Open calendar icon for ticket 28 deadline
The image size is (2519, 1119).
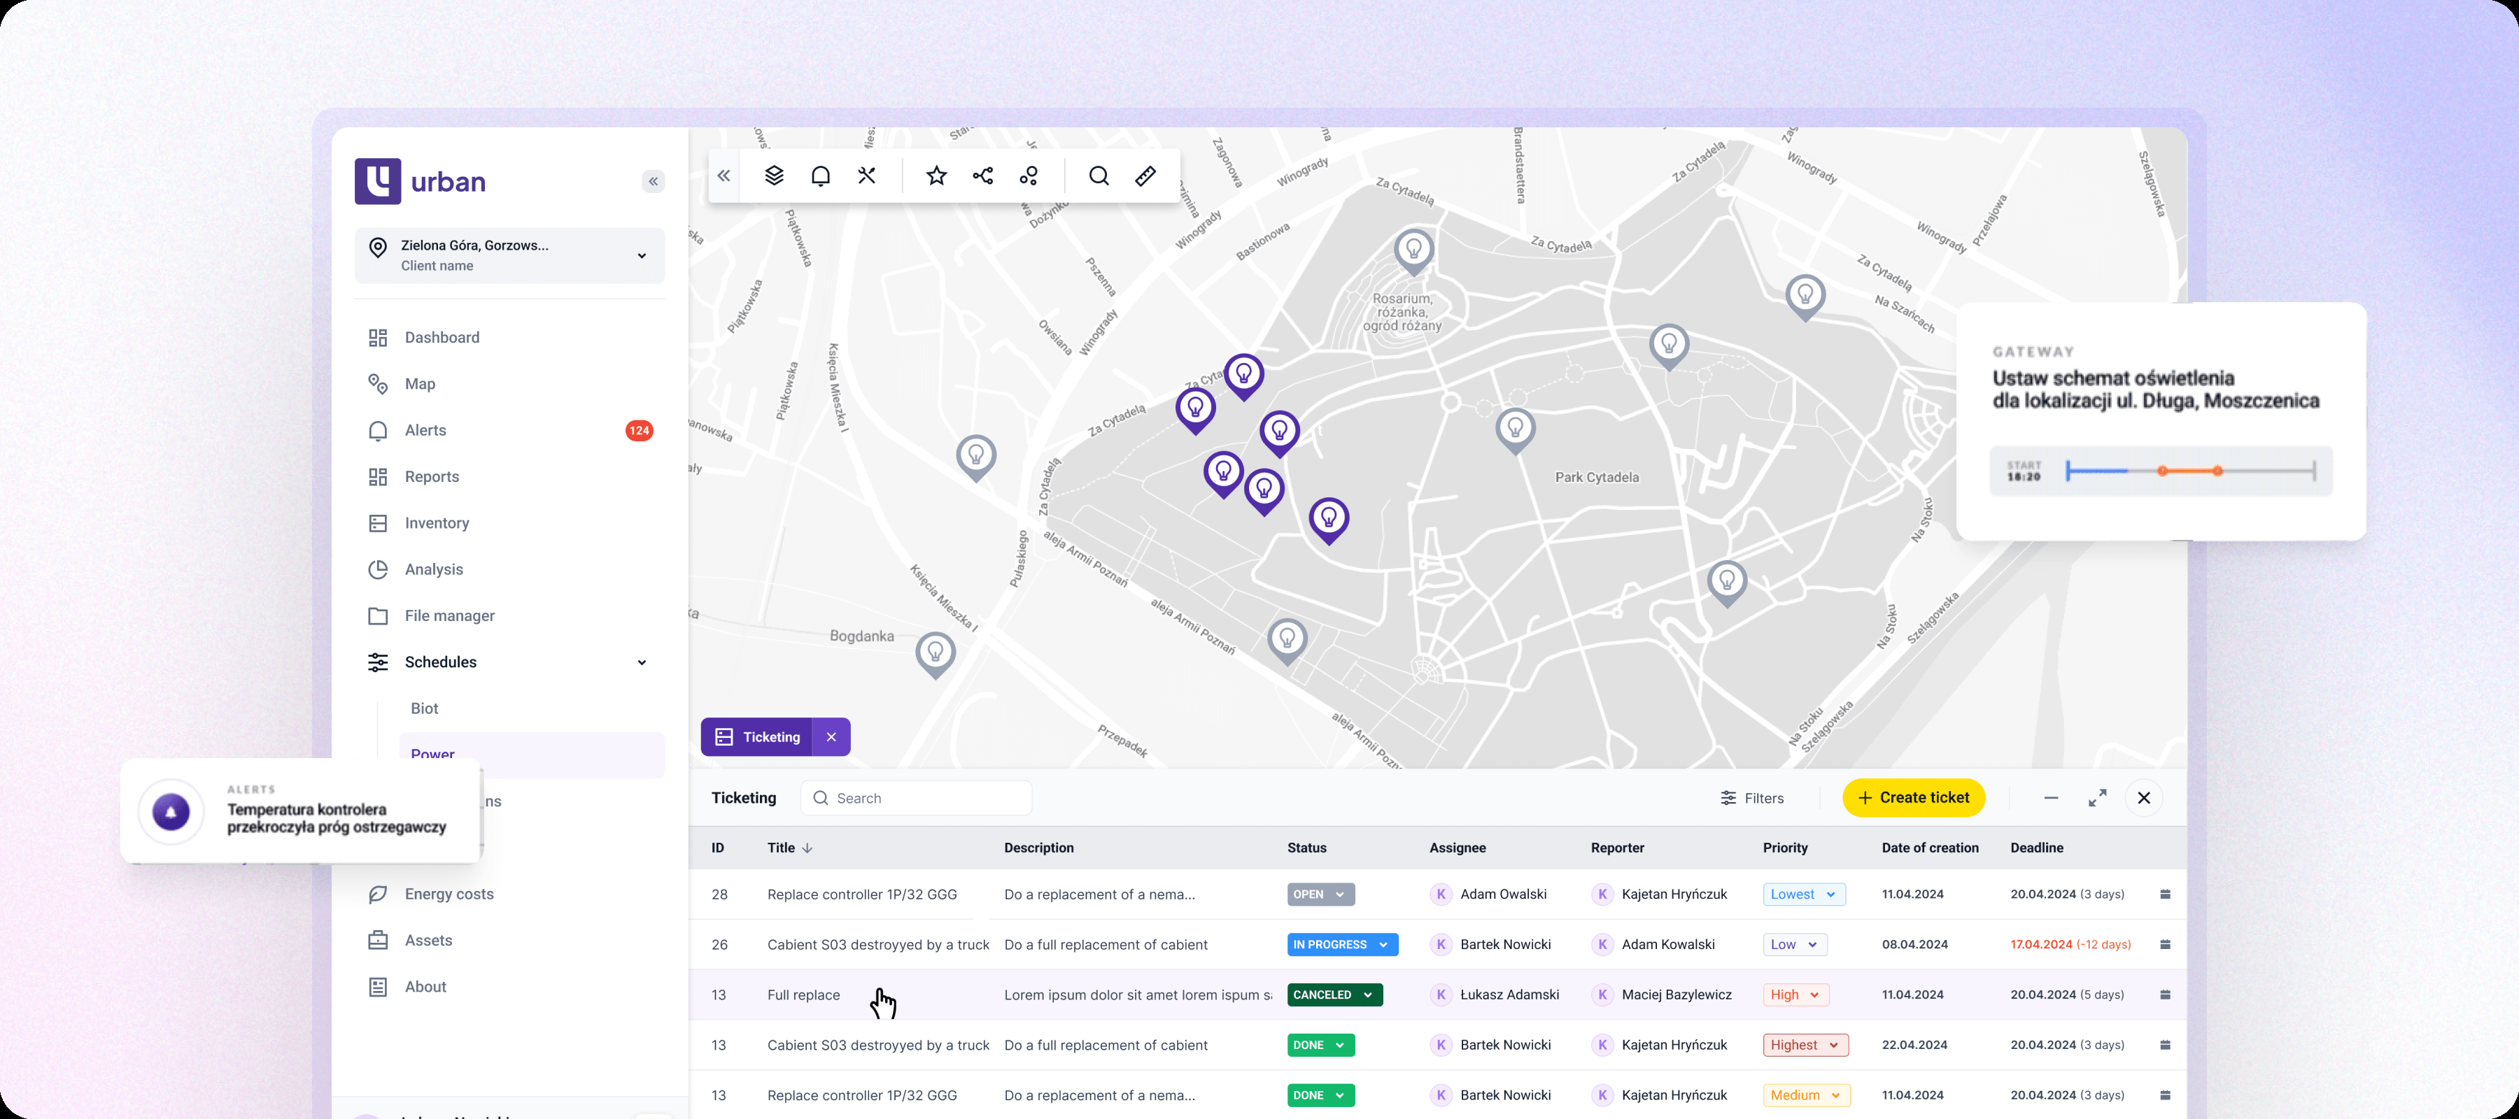click(x=2165, y=895)
